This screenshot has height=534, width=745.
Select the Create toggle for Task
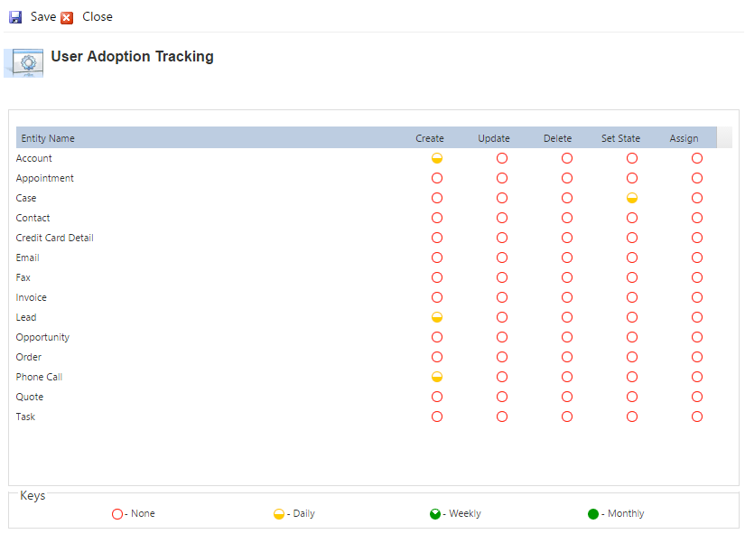(x=437, y=417)
